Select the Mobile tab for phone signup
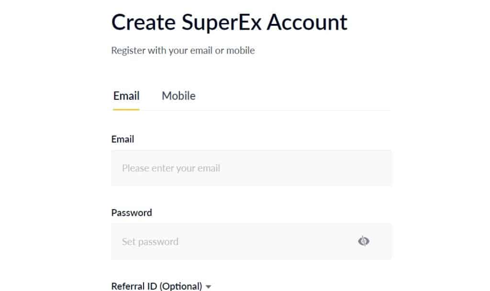This screenshot has width=490, height=291. [x=178, y=96]
